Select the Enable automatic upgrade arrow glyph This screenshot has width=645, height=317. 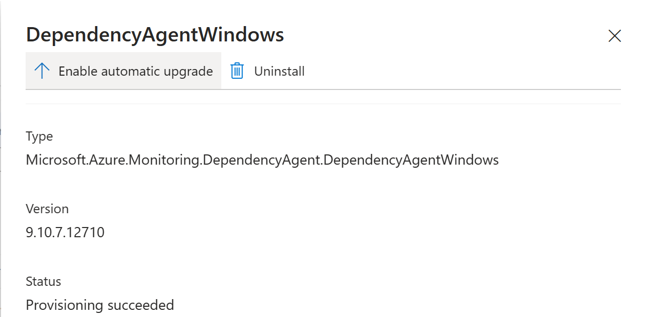[41, 71]
